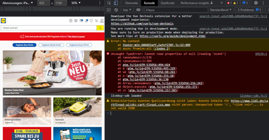Open the Lidl newsletter envelope icon
This screenshot has height=140, width=269.
[71, 21]
